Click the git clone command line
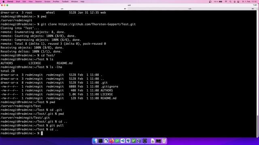This screenshot has width=259, height=145. (68, 24)
